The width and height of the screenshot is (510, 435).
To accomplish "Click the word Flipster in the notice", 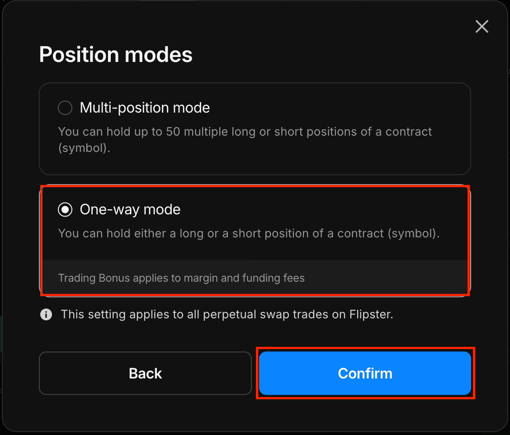I will [x=371, y=315].
